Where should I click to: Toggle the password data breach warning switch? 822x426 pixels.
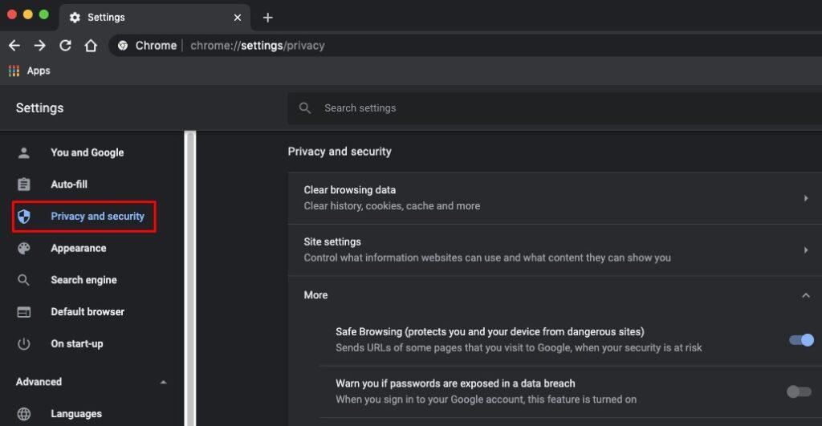tap(799, 392)
